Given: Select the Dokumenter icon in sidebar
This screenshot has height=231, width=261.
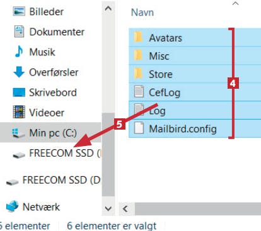Looking at the screenshot, I should 19,31.
